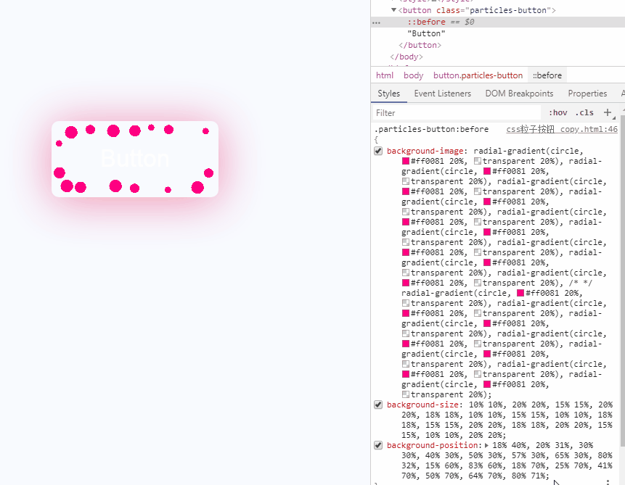Select the html breadcrumb item
Image resolution: width=625 pixels, height=485 pixels.
point(385,75)
